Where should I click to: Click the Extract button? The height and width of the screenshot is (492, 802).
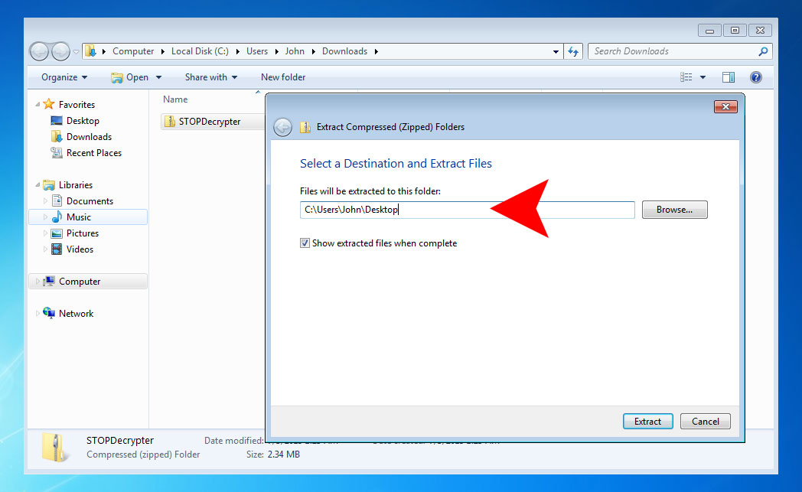647,421
